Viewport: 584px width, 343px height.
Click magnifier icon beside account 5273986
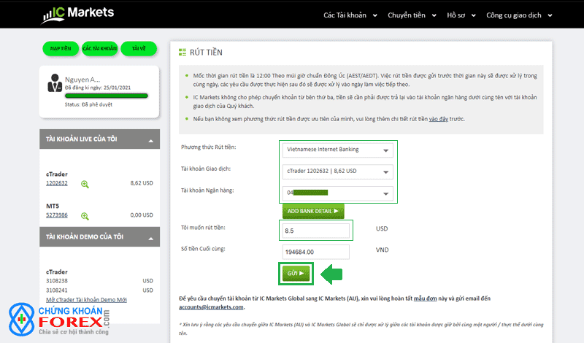[85, 216]
